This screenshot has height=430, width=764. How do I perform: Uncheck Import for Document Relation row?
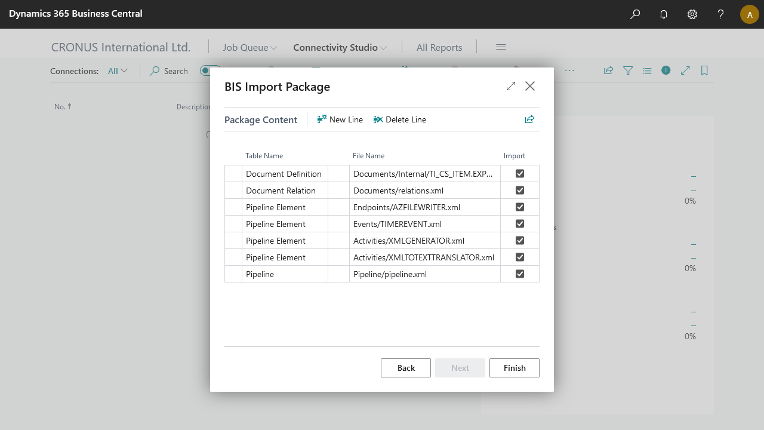click(x=520, y=191)
